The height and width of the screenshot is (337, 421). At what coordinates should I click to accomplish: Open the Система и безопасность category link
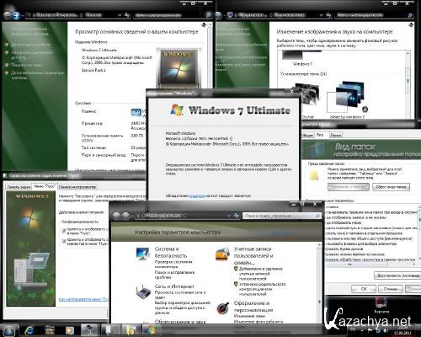coord(171,252)
